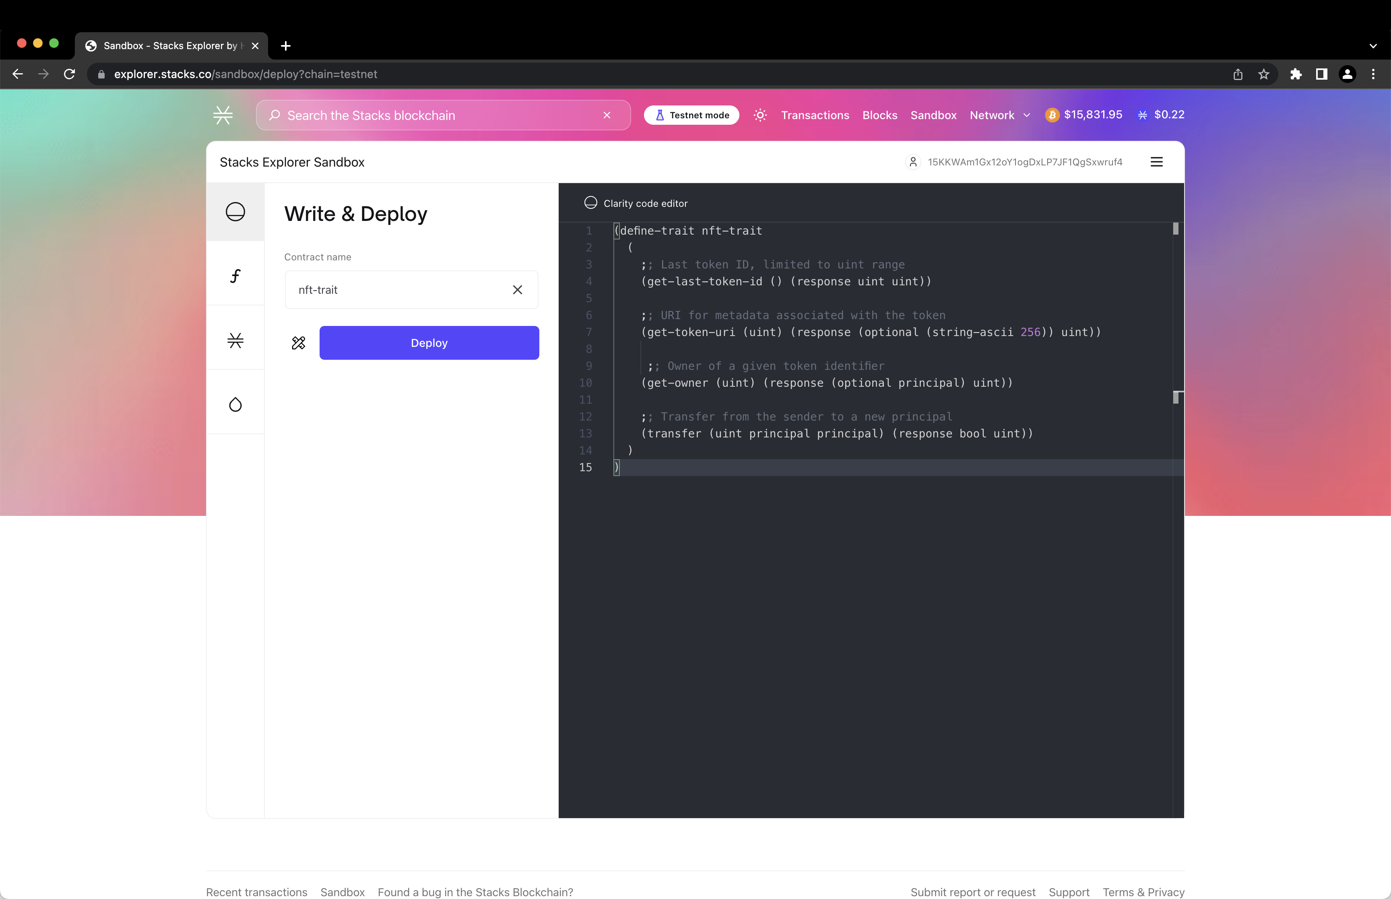1391x899 pixels.
Task: Click the user account address icon
Action: [x=913, y=162]
